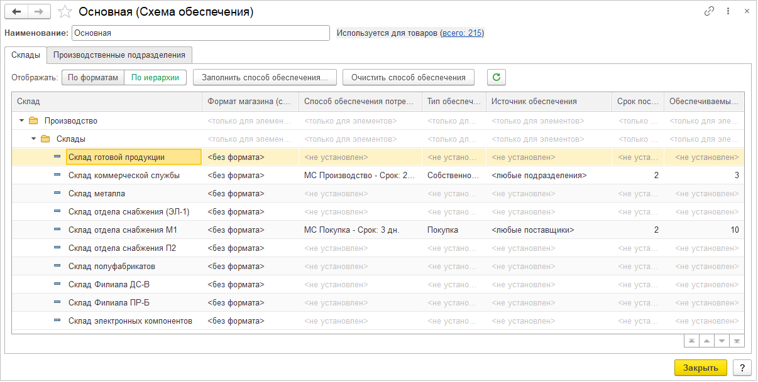Open the всего: 215 goods link
The width and height of the screenshot is (758, 382).
[462, 33]
